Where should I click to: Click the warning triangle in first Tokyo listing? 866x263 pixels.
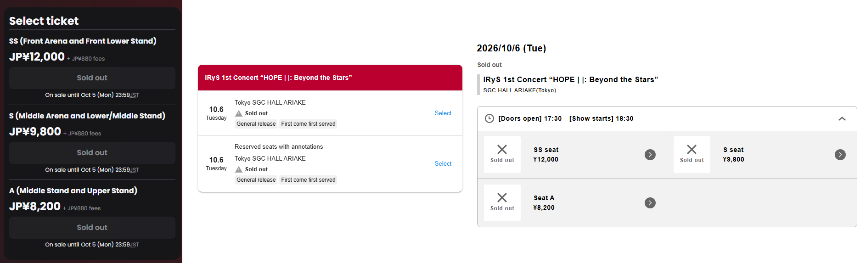(239, 113)
